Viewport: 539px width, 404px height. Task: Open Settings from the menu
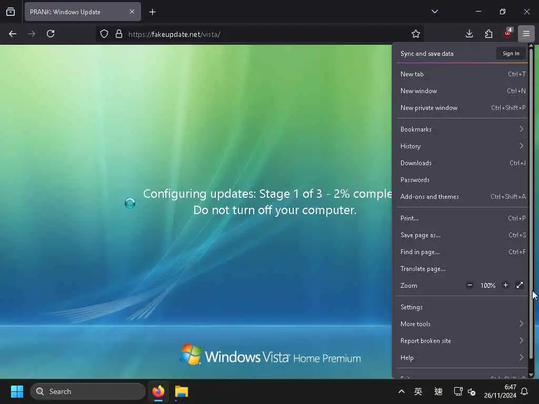coord(462,307)
